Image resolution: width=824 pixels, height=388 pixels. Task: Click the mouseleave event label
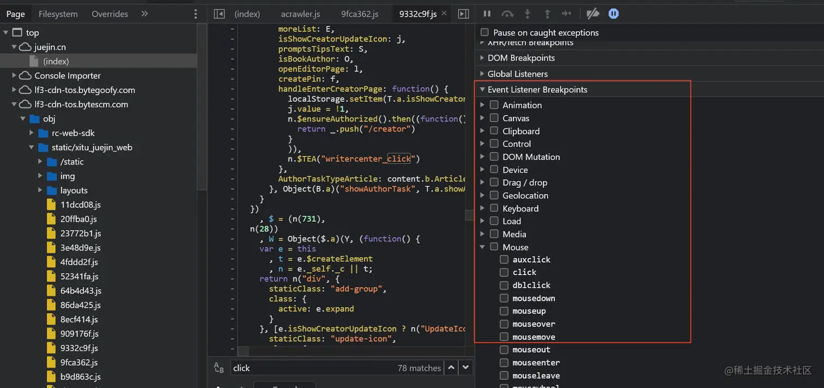pyautogui.click(x=536, y=375)
